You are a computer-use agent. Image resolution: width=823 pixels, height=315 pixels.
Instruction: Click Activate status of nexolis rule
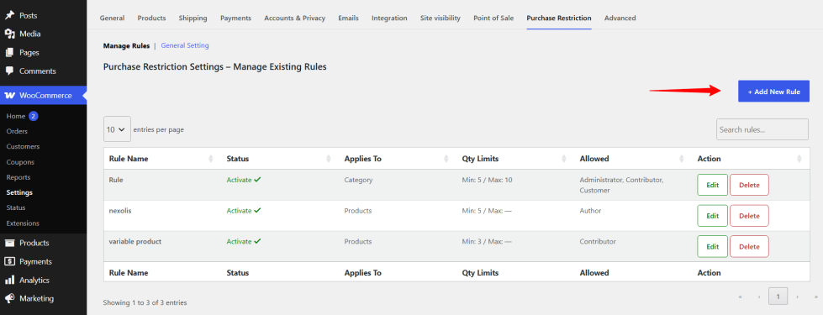pos(244,210)
